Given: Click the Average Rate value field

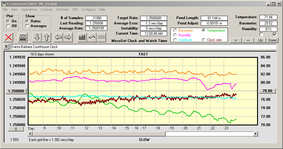Looking at the screenshot, I should click(97, 28).
